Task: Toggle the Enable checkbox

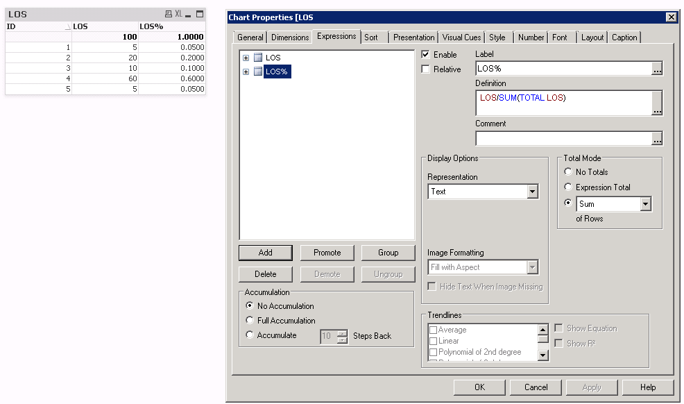Action: (426, 55)
